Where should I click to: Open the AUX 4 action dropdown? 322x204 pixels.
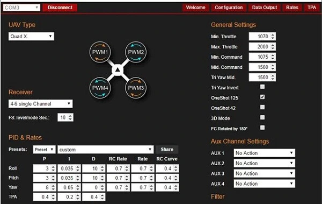(x=264, y=184)
